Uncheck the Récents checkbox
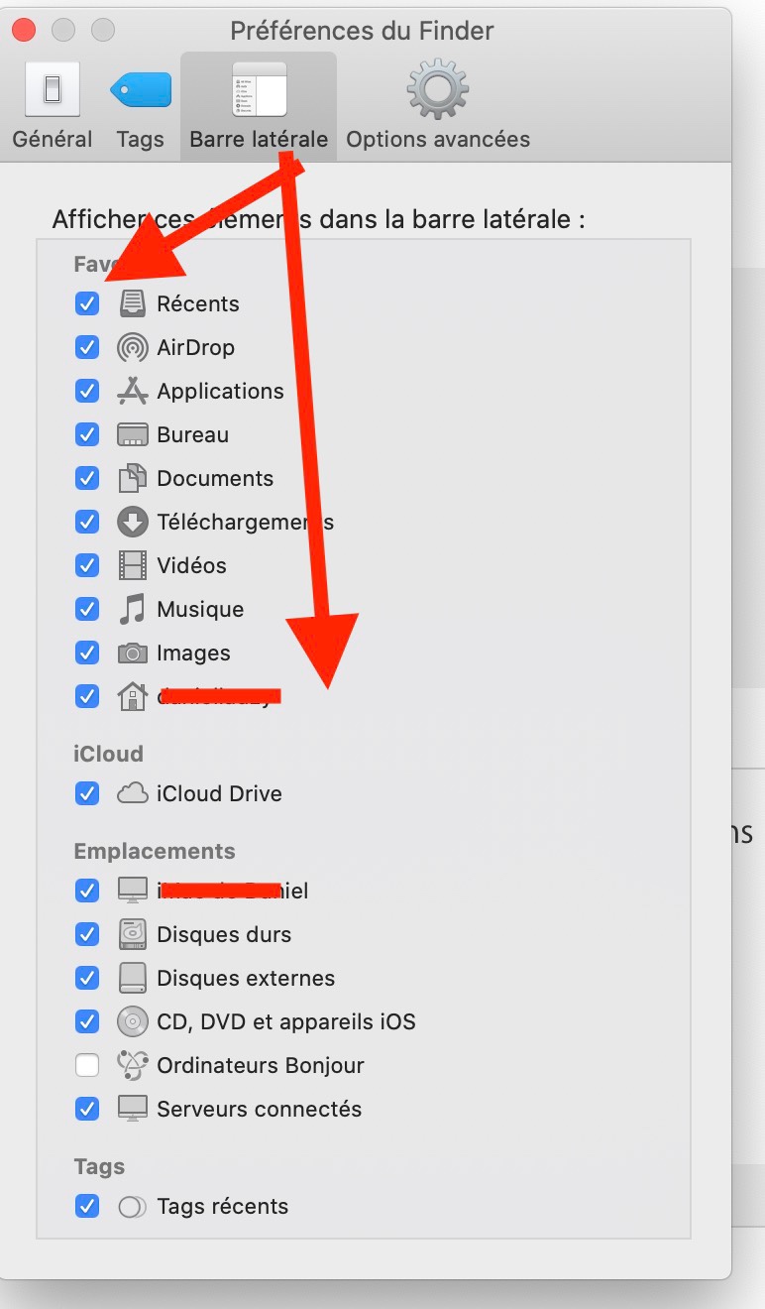 87,303
